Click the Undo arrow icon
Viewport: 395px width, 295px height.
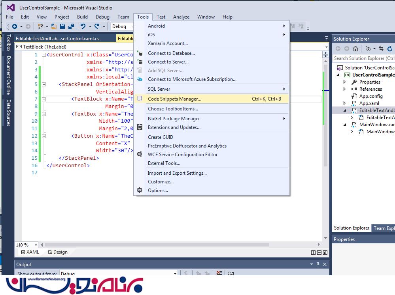pyautogui.click(x=83, y=26)
